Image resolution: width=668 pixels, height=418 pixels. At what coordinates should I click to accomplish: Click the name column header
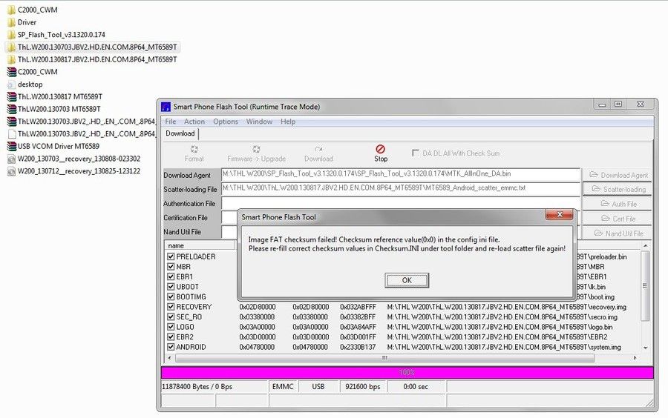click(200, 246)
